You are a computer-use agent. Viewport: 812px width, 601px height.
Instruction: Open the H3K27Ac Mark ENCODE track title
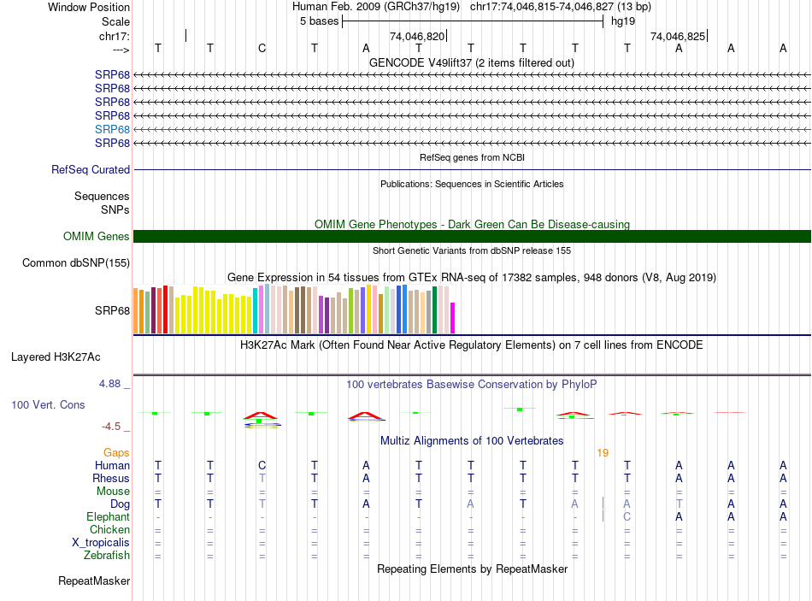[x=472, y=345]
